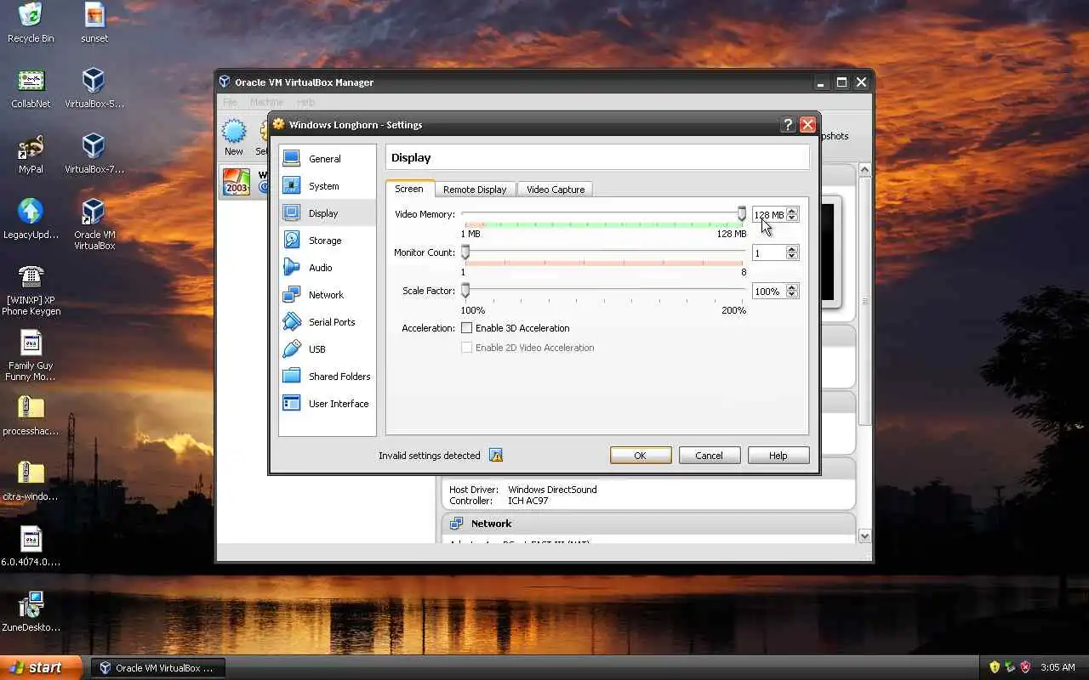Select the 6.0.4074.0 file icon
The image size is (1089, 680).
click(31, 547)
